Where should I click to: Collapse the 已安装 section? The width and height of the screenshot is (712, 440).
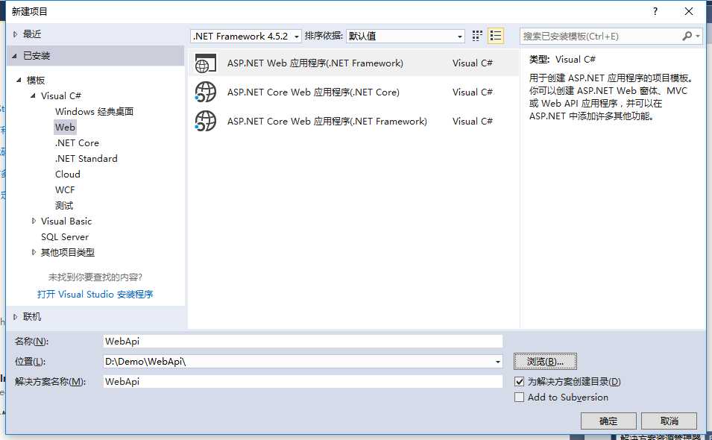pos(14,56)
